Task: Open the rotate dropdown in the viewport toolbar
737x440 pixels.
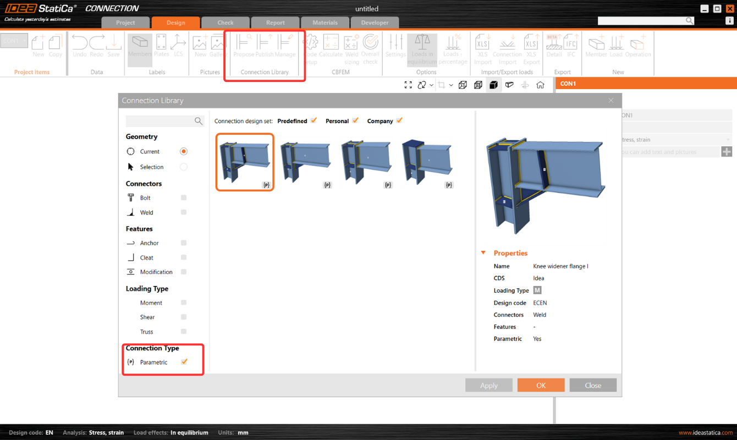Action: tap(431, 85)
